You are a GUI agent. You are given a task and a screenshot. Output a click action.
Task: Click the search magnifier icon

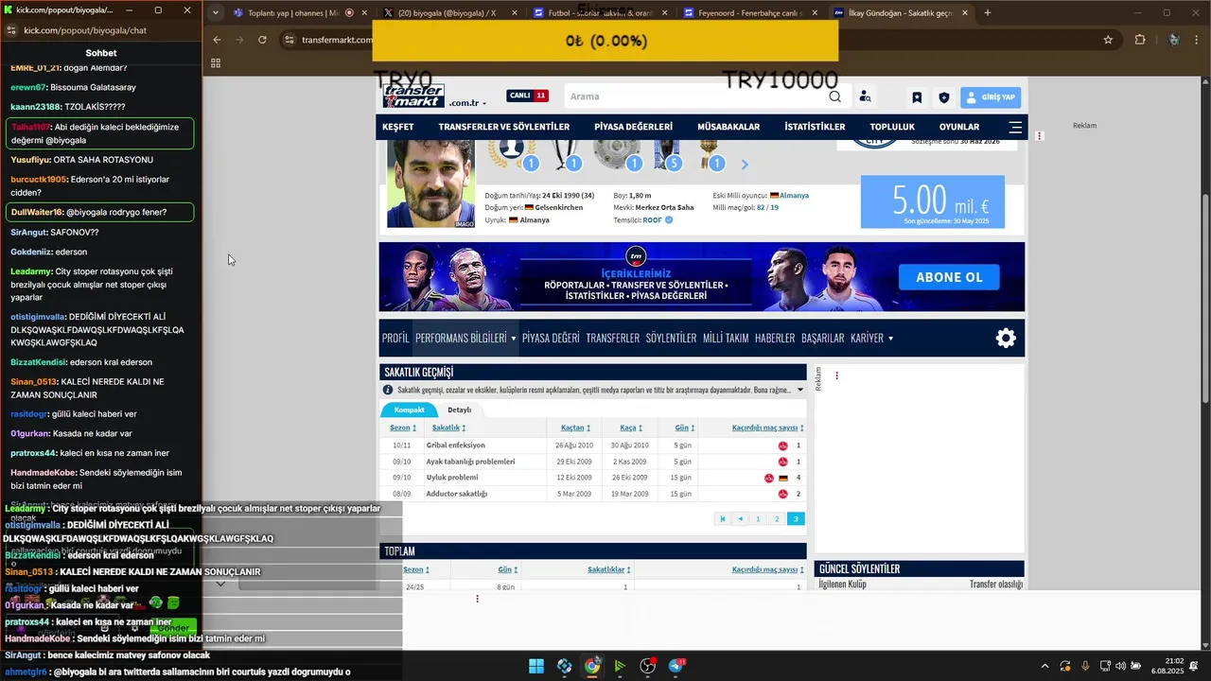pyautogui.click(x=834, y=96)
